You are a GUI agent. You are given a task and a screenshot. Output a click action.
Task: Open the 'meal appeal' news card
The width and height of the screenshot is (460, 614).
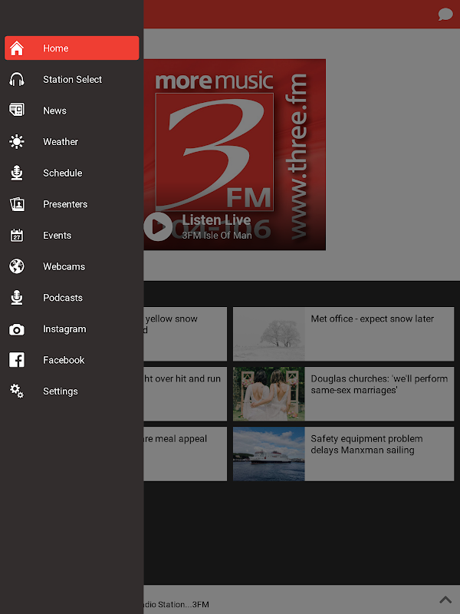click(185, 454)
